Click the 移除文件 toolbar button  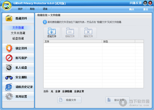(70, 33)
